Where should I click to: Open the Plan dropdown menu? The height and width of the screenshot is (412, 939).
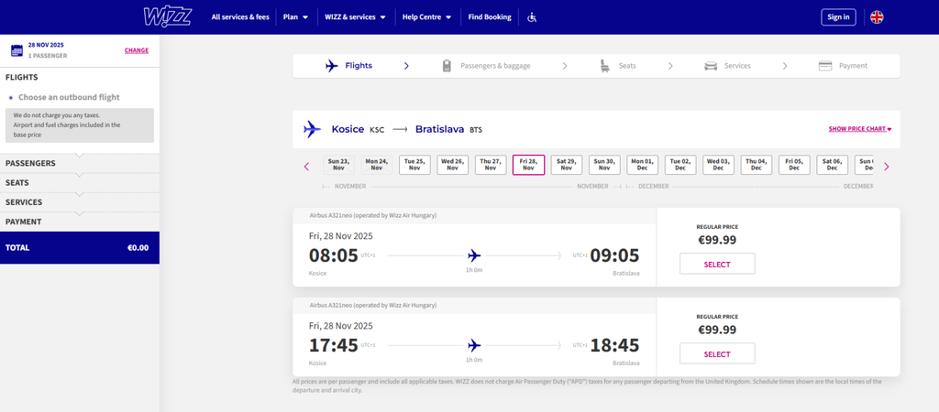[x=295, y=17]
